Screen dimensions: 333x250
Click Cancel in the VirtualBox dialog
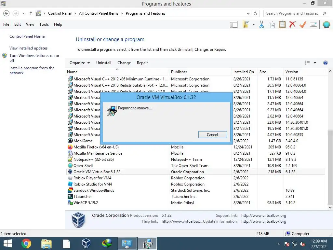[x=212, y=134]
